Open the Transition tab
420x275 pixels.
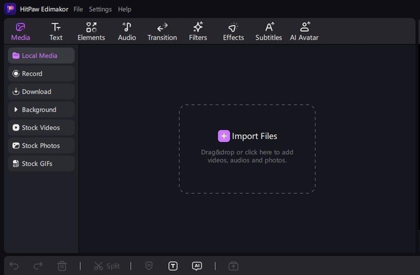coord(162,32)
